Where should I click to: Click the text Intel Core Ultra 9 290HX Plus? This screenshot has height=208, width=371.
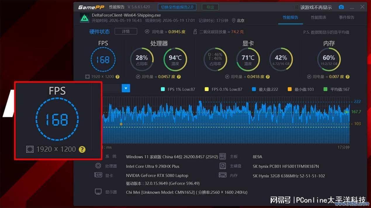(153, 166)
